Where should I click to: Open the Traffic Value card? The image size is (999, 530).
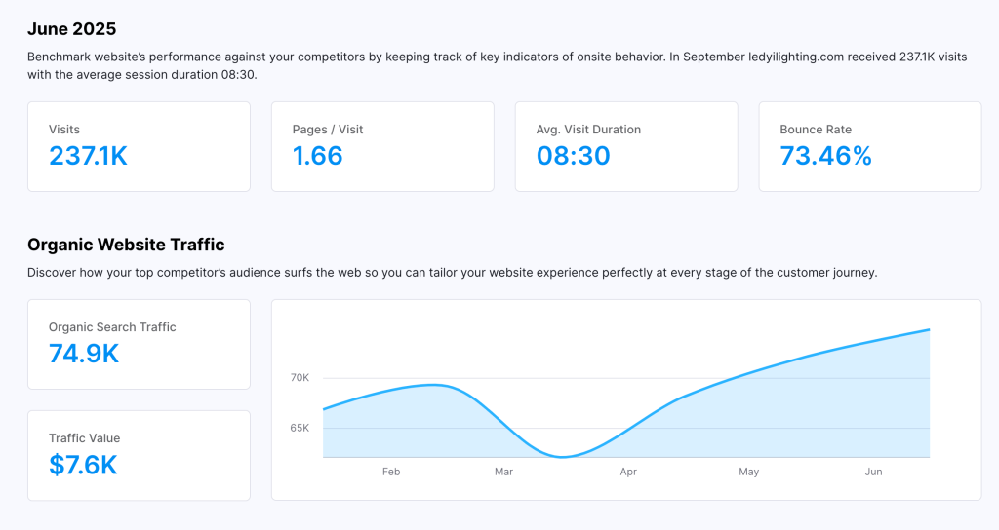pos(139,455)
